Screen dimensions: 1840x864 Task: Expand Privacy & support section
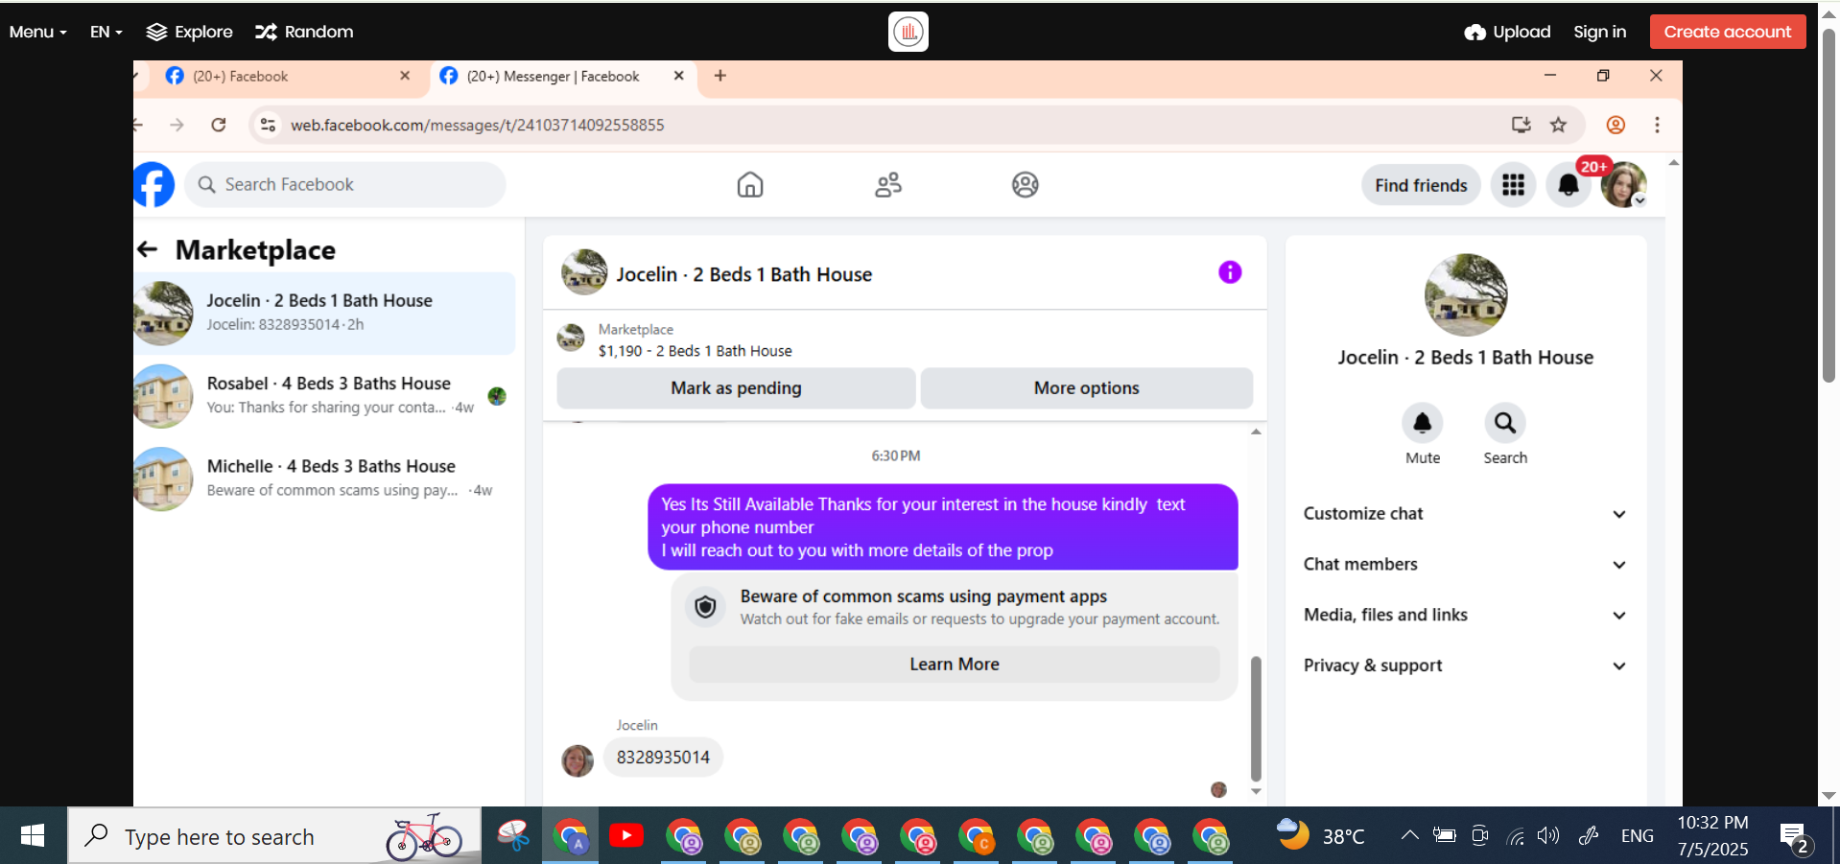1464,666
